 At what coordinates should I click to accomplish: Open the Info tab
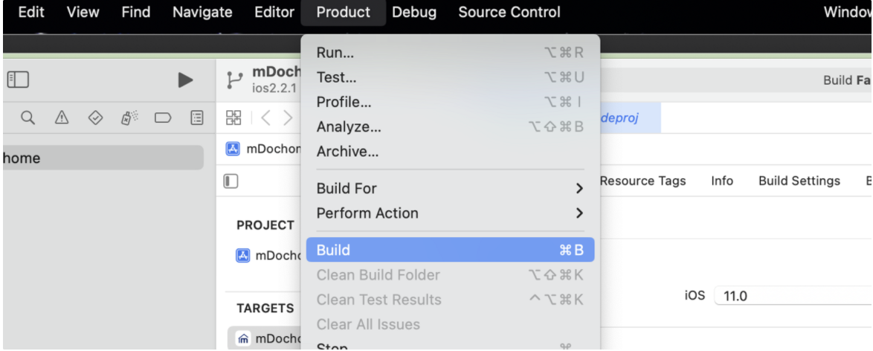(721, 181)
